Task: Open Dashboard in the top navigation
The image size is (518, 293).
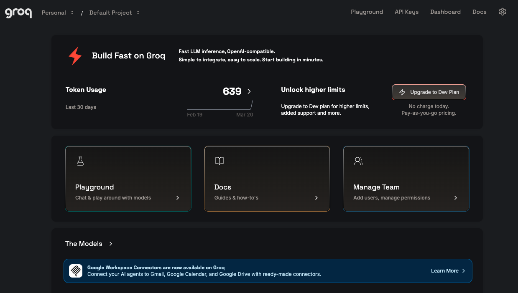Action: click(446, 12)
